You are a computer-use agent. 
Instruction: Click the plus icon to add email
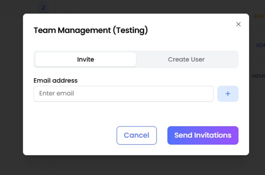coord(228,94)
